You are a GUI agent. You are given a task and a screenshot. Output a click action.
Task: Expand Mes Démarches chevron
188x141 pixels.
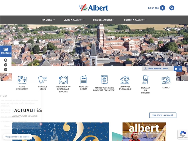point(114,20)
